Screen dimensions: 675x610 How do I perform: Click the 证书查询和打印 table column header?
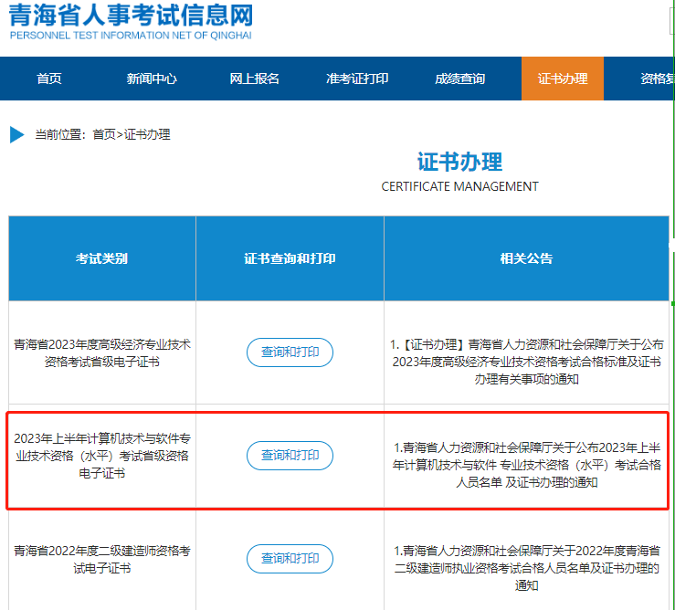[x=290, y=258]
